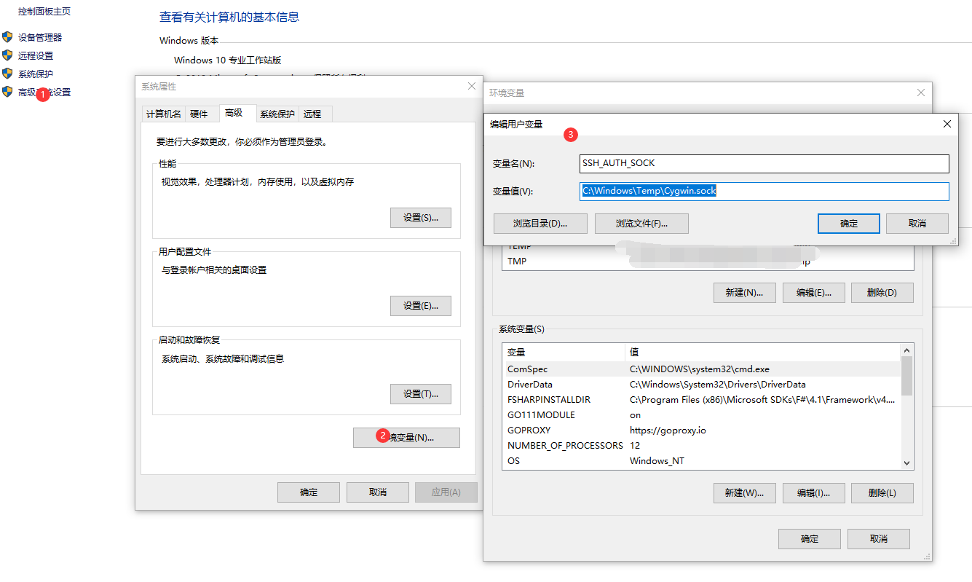Screen dimensions: 972x582
Task: Close the 编辑用户变量 dialog
Action: [947, 124]
